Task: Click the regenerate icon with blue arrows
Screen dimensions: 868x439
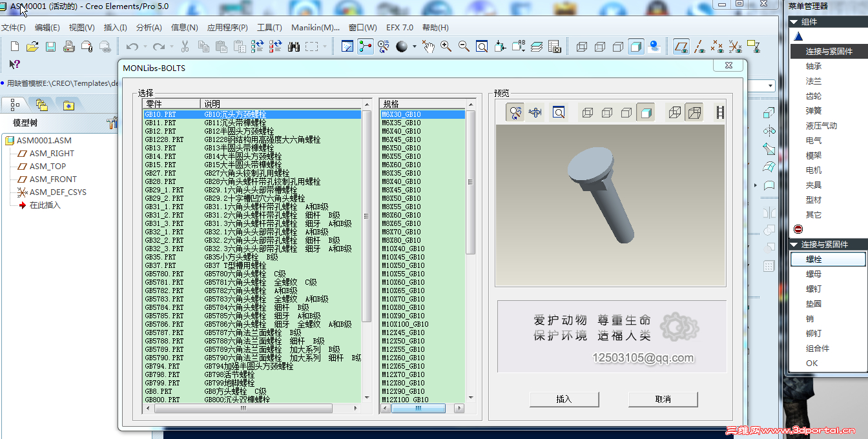Action: click(x=257, y=46)
